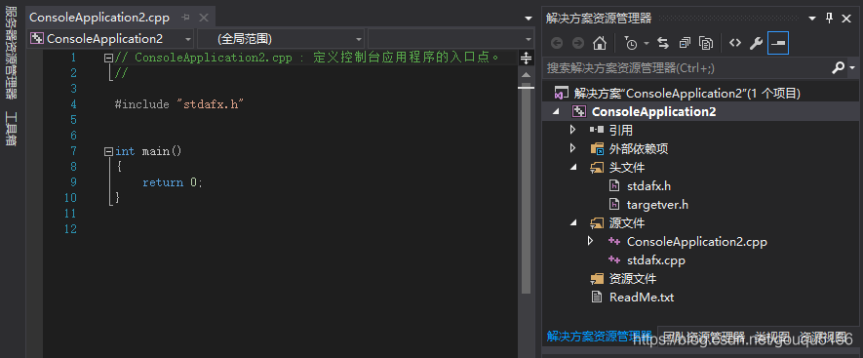
Task: Open the empty members combo box in navigation bar
Action: (x=451, y=39)
